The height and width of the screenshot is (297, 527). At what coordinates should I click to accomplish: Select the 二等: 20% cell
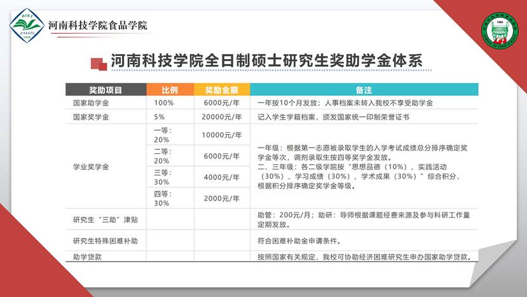(x=163, y=156)
